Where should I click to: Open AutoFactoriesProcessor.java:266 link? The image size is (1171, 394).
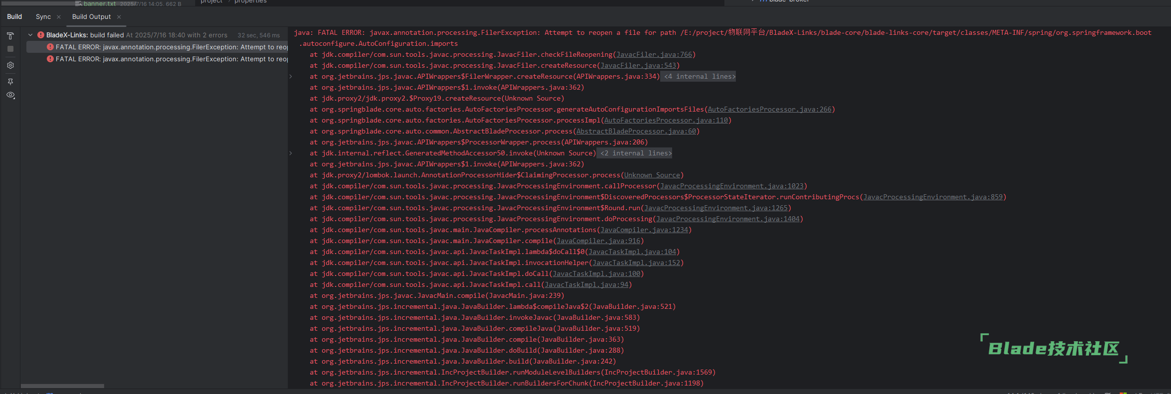coord(769,110)
